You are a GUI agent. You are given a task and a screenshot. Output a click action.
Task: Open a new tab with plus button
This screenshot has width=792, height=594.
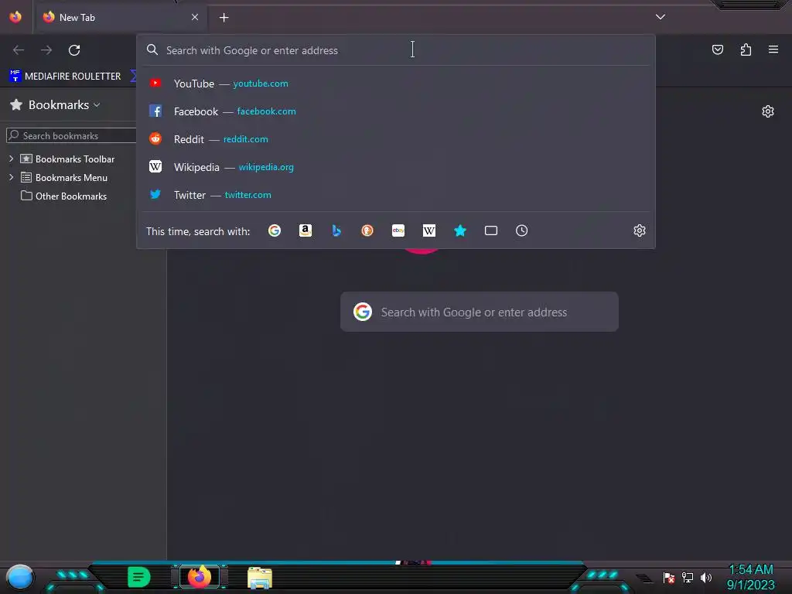pos(224,18)
